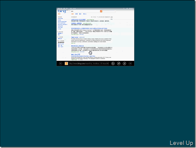The height and width of the screenshot is (148, 196).
Task: Click related search amos test
Action: point(60,28)
